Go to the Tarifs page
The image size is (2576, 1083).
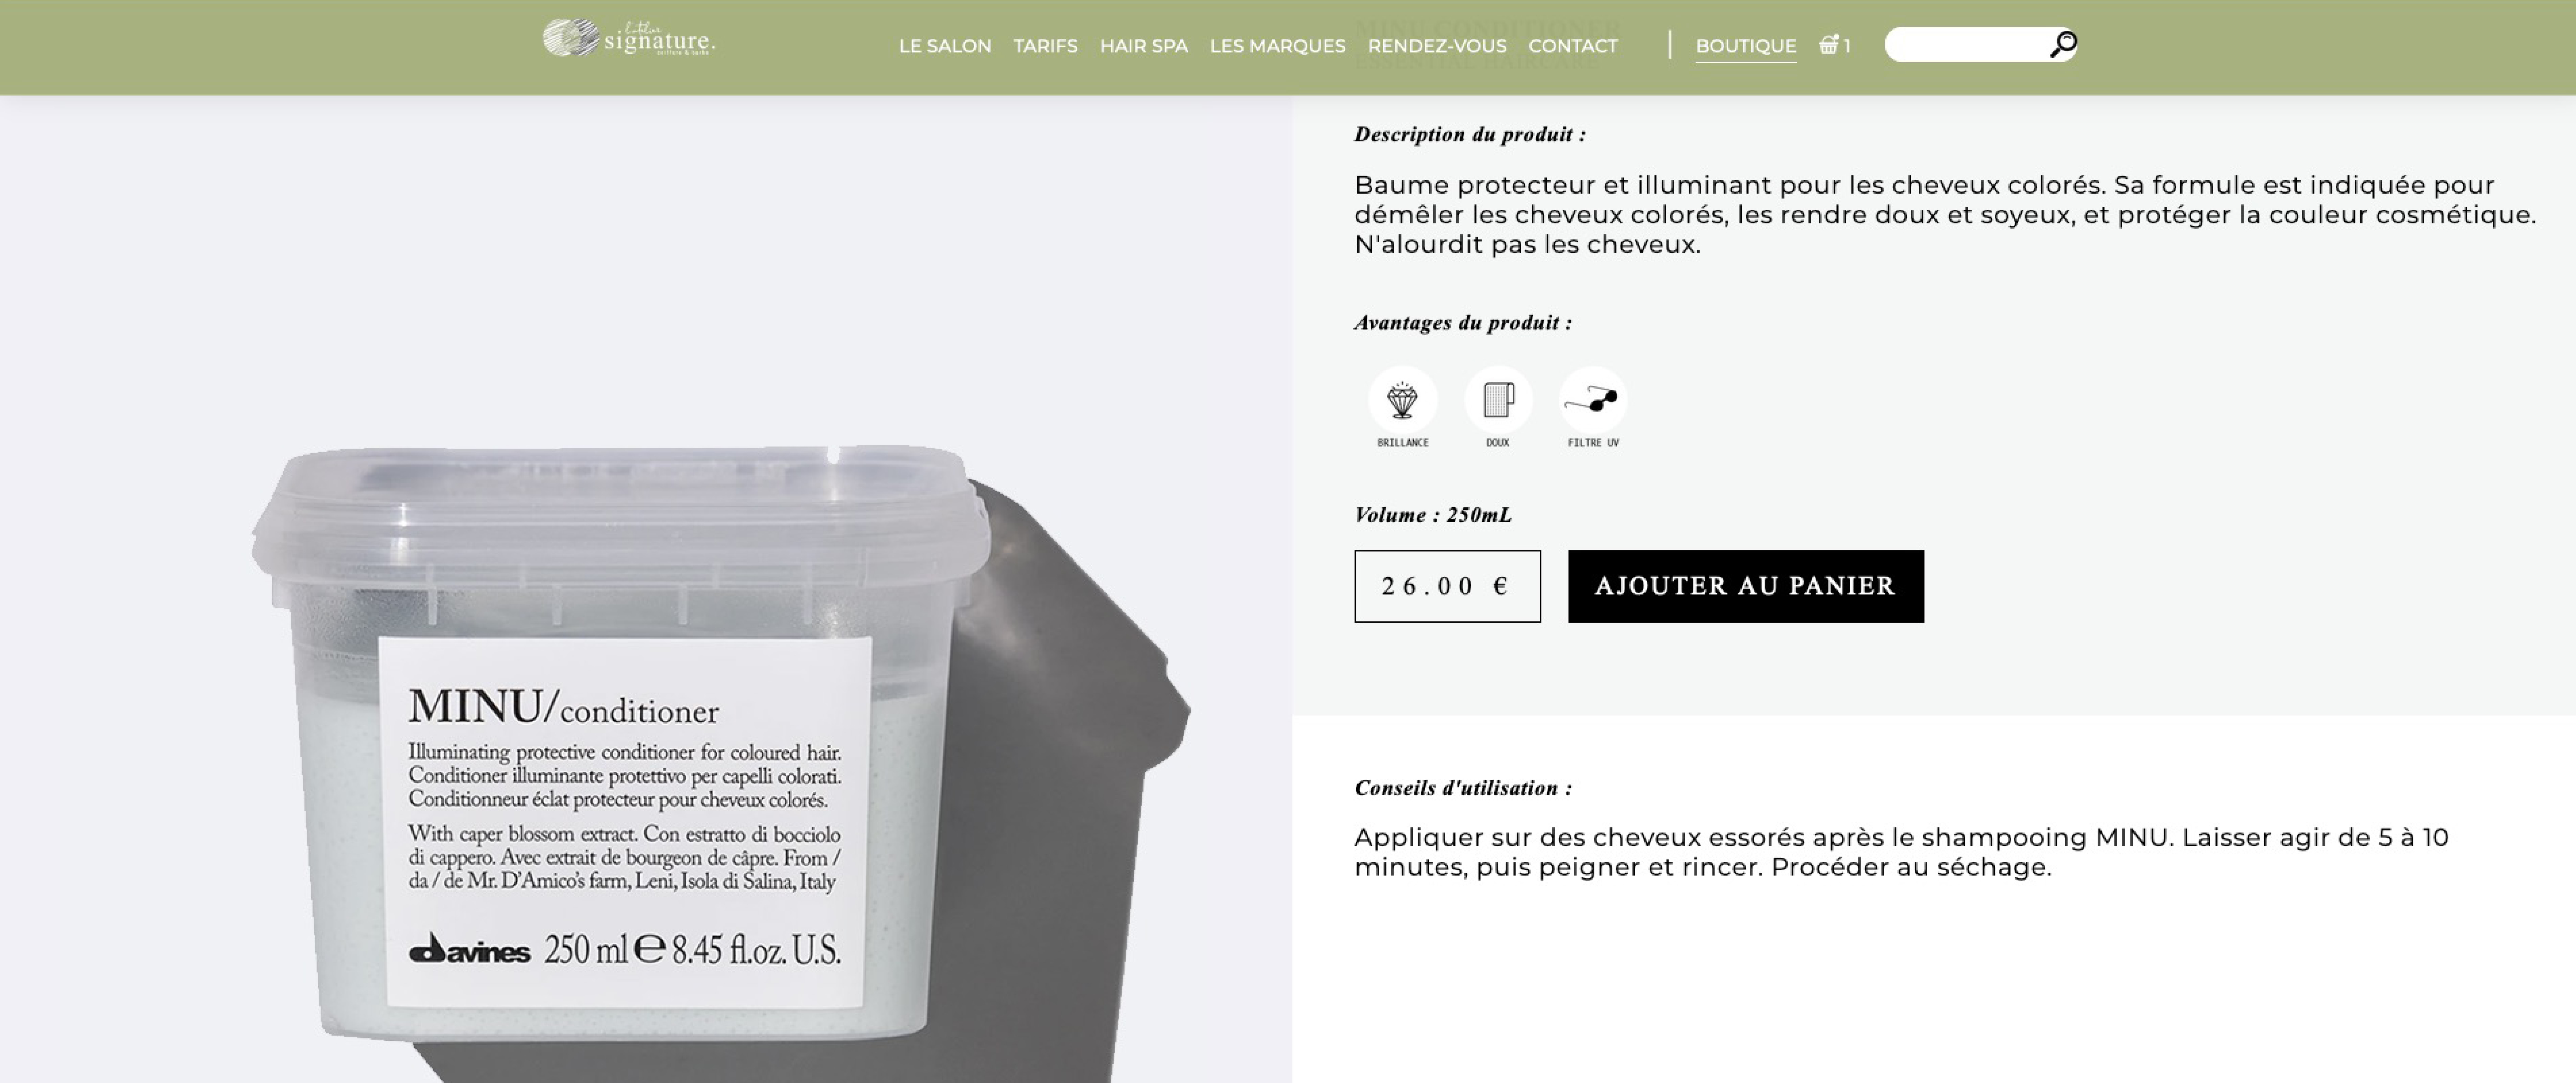1045,46
